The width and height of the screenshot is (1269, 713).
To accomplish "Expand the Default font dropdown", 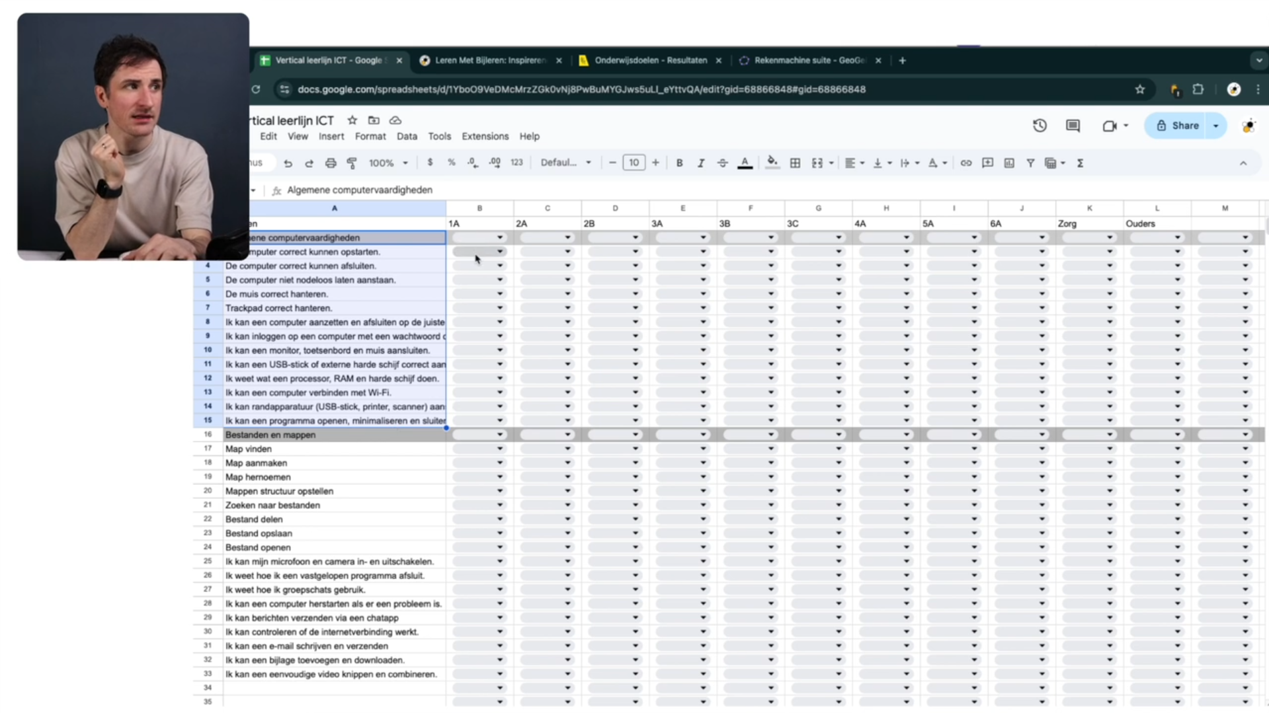I will (x=565, y=163).
